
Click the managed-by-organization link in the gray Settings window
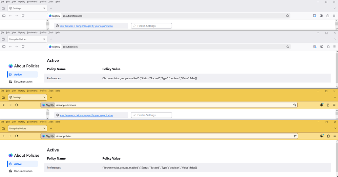point(86,26)
